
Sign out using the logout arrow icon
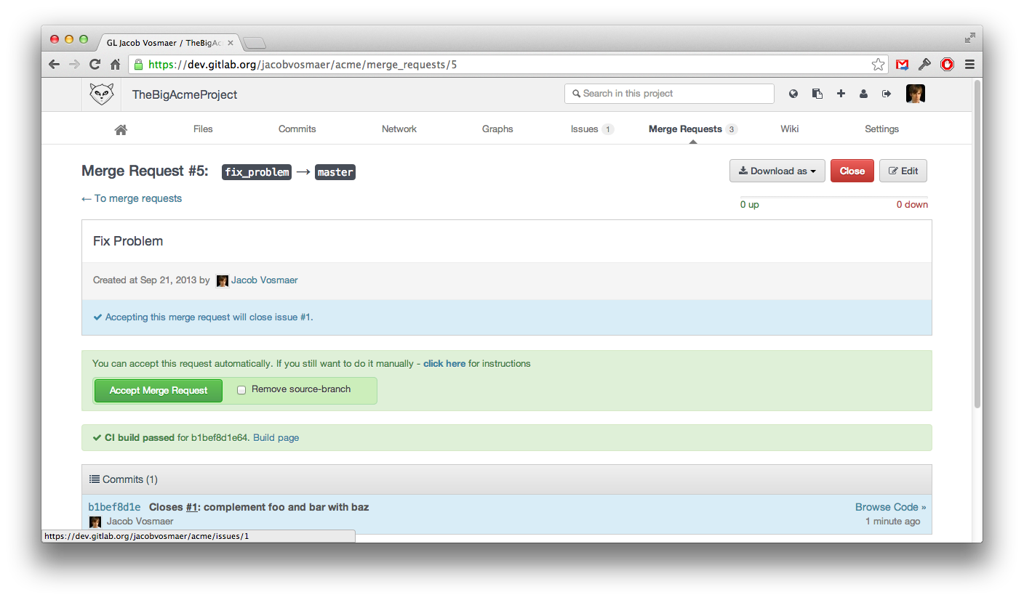887,93
